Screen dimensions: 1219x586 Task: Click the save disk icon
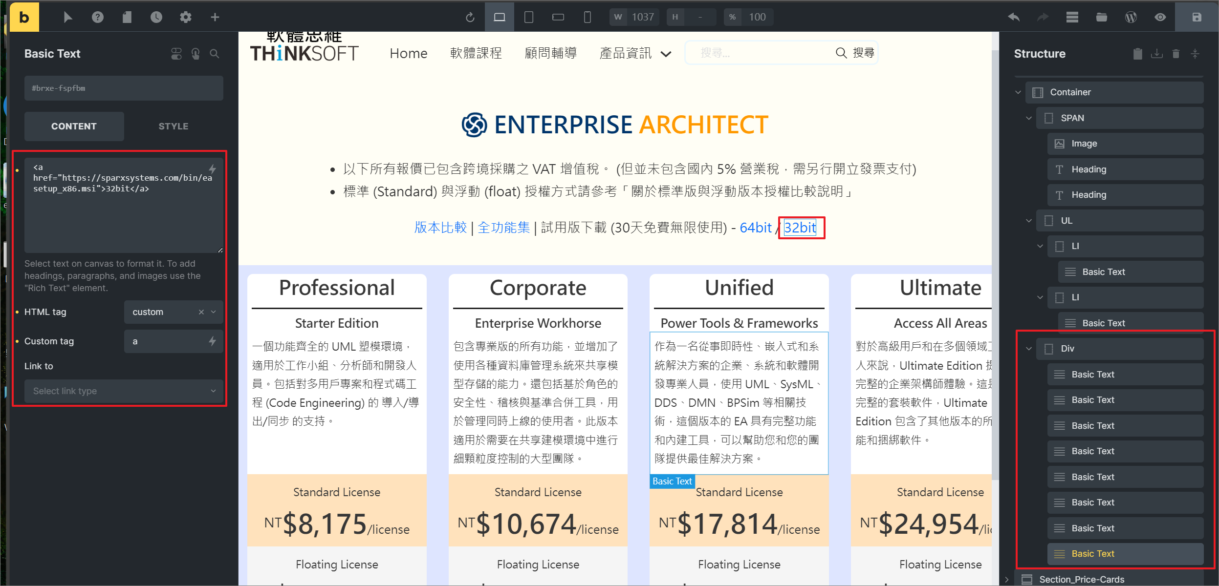(1197, 17)
